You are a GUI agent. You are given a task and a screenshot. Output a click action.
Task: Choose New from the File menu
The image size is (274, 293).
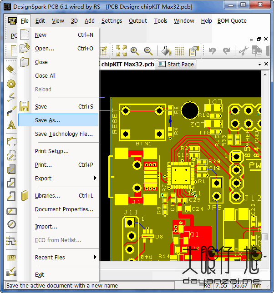[58, 35]
